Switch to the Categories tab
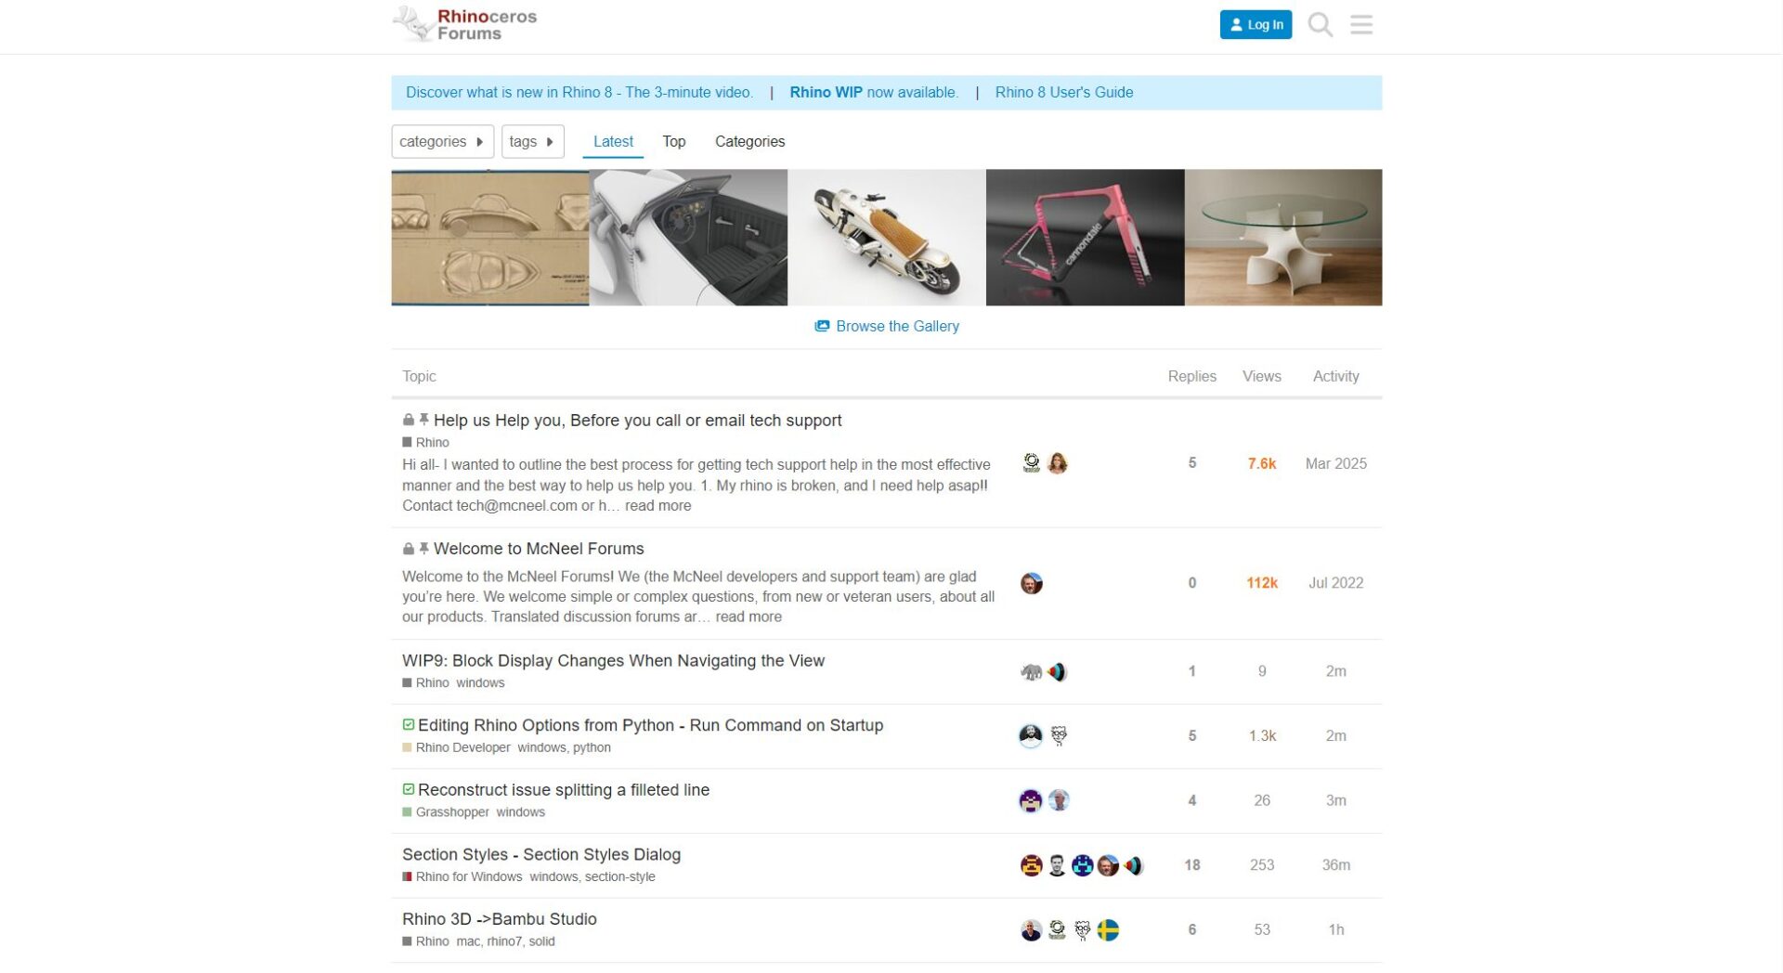The height and width of the screenshot is (973, 1783). [x=749, y=142]
